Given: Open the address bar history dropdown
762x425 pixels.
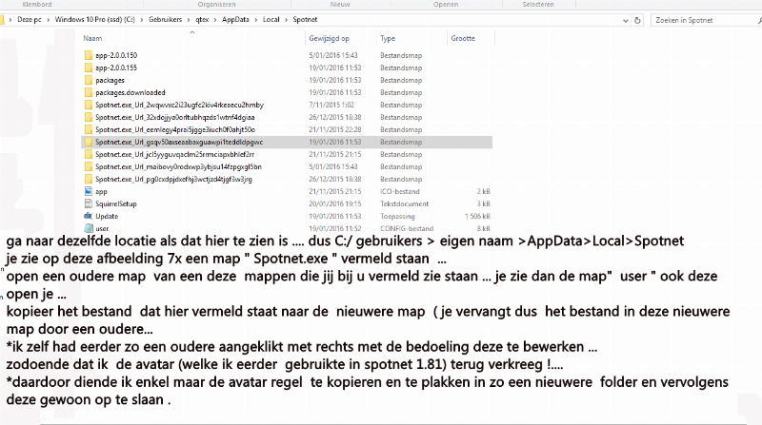Looking at the screenshot, I should coord(626,20).
